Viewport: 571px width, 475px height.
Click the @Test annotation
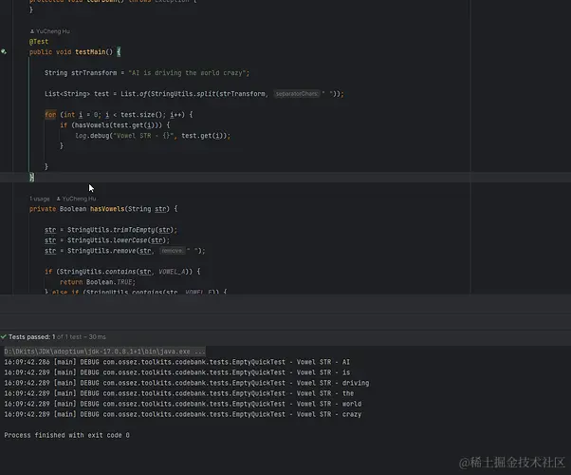point(39,42)
